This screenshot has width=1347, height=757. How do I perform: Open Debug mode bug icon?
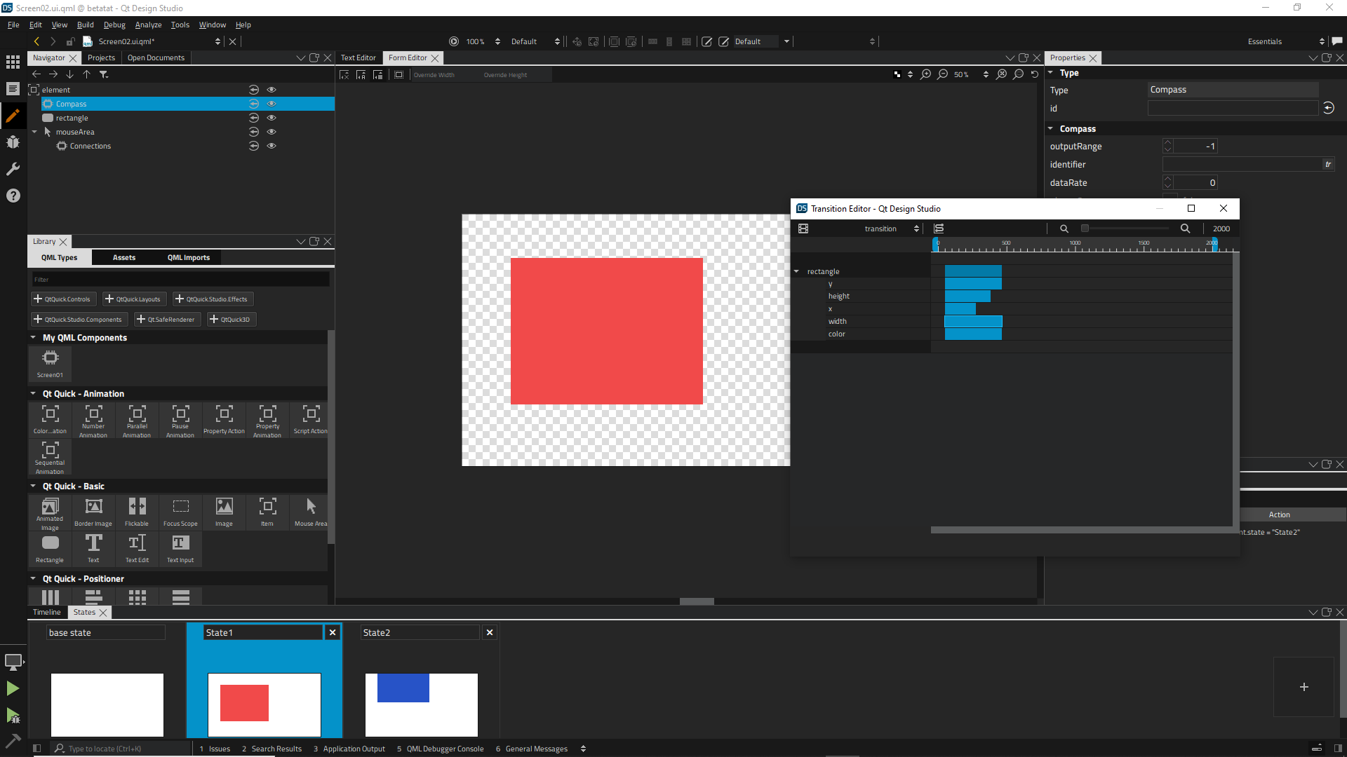click(13, 142)
